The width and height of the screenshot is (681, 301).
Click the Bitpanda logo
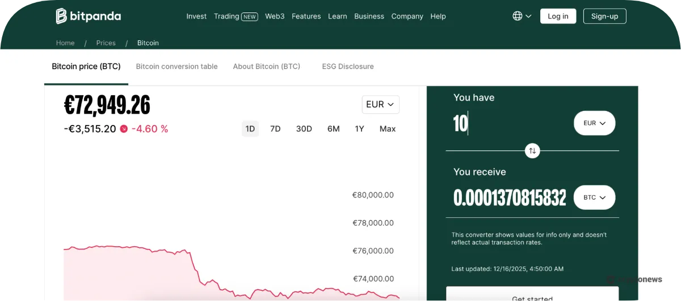point(89,16)
